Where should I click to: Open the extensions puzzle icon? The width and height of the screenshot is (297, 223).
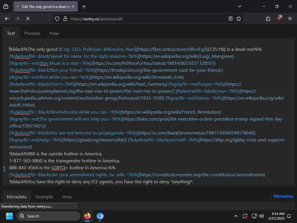pyautogui.click(x=268, y=19)
